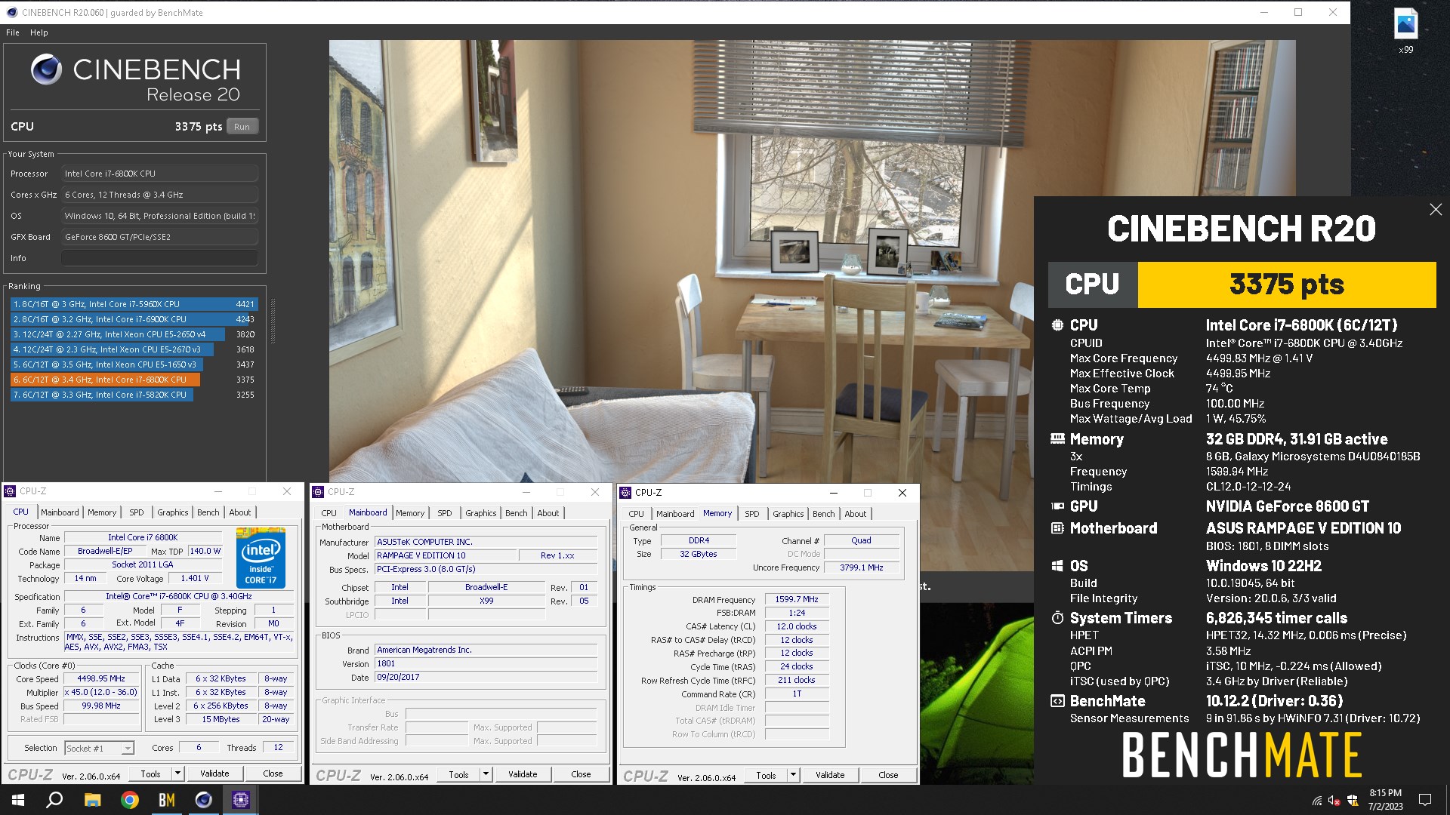Screen dimensions: 1450x815
Task: Click the Cinebench logo sphere
Action: click(x=47, y=69)
